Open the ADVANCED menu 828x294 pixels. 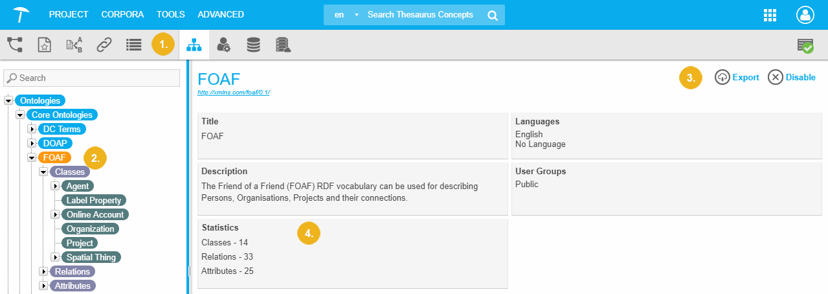pos(221,14)
